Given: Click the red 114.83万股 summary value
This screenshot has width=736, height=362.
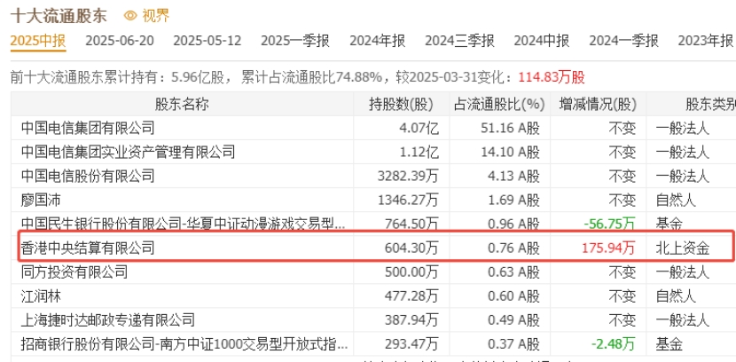Looking at the screenshot, I should point(552,77).
